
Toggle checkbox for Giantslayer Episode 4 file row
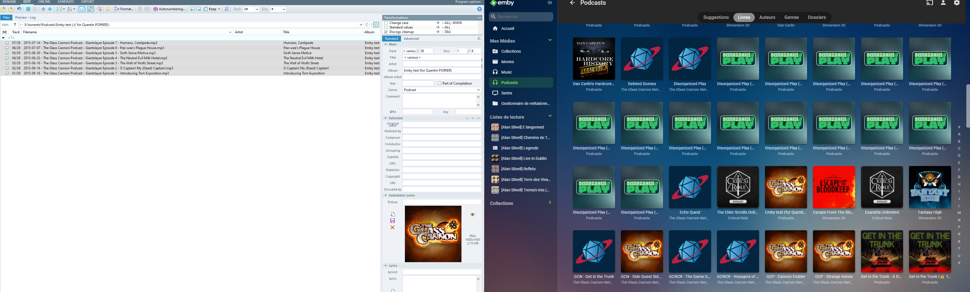pos(7,58)
